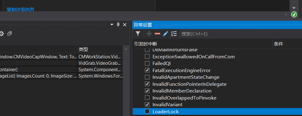Enable the LoaderLock exception checkbox
This screenshot has width=302, height=116.
click(x=147, y=111)
